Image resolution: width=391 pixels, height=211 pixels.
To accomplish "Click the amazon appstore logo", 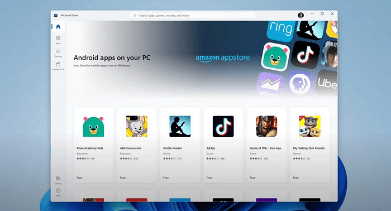I will click(223, 58).
